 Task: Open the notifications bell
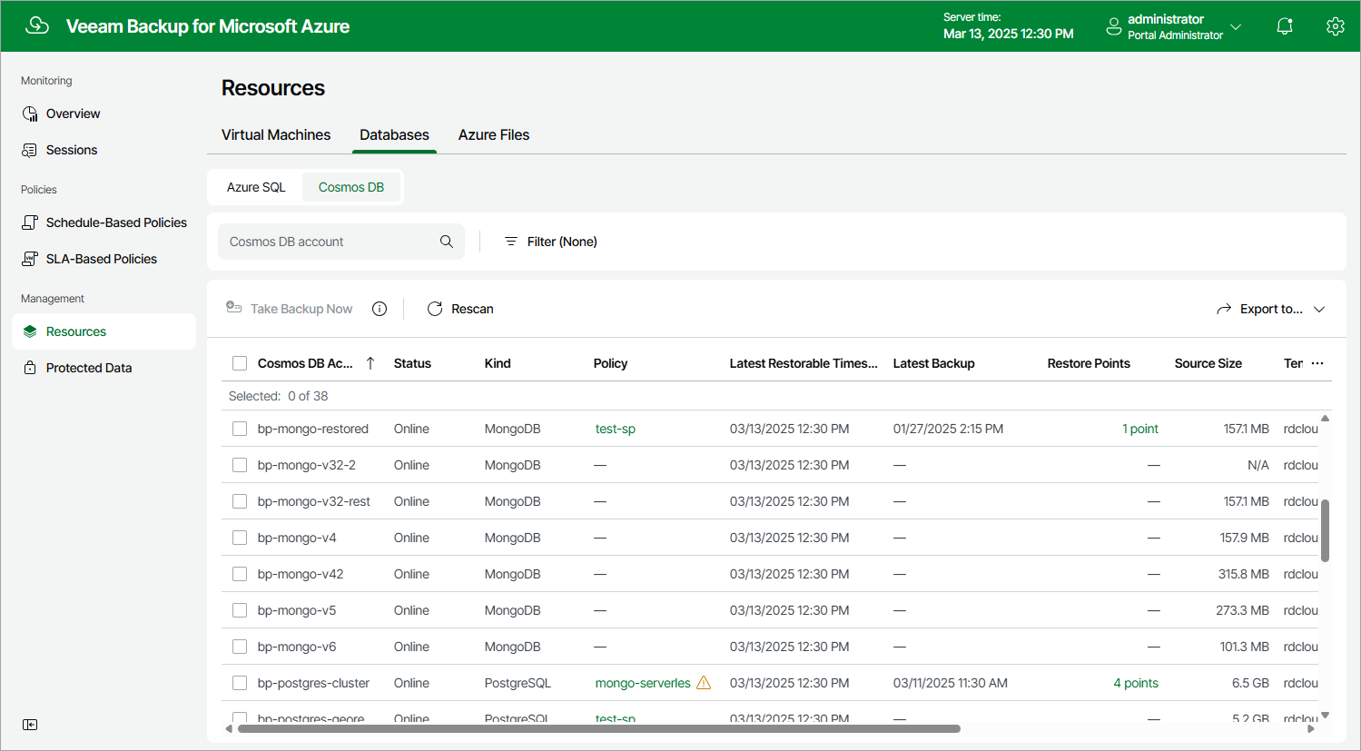tap(1285, 26)
